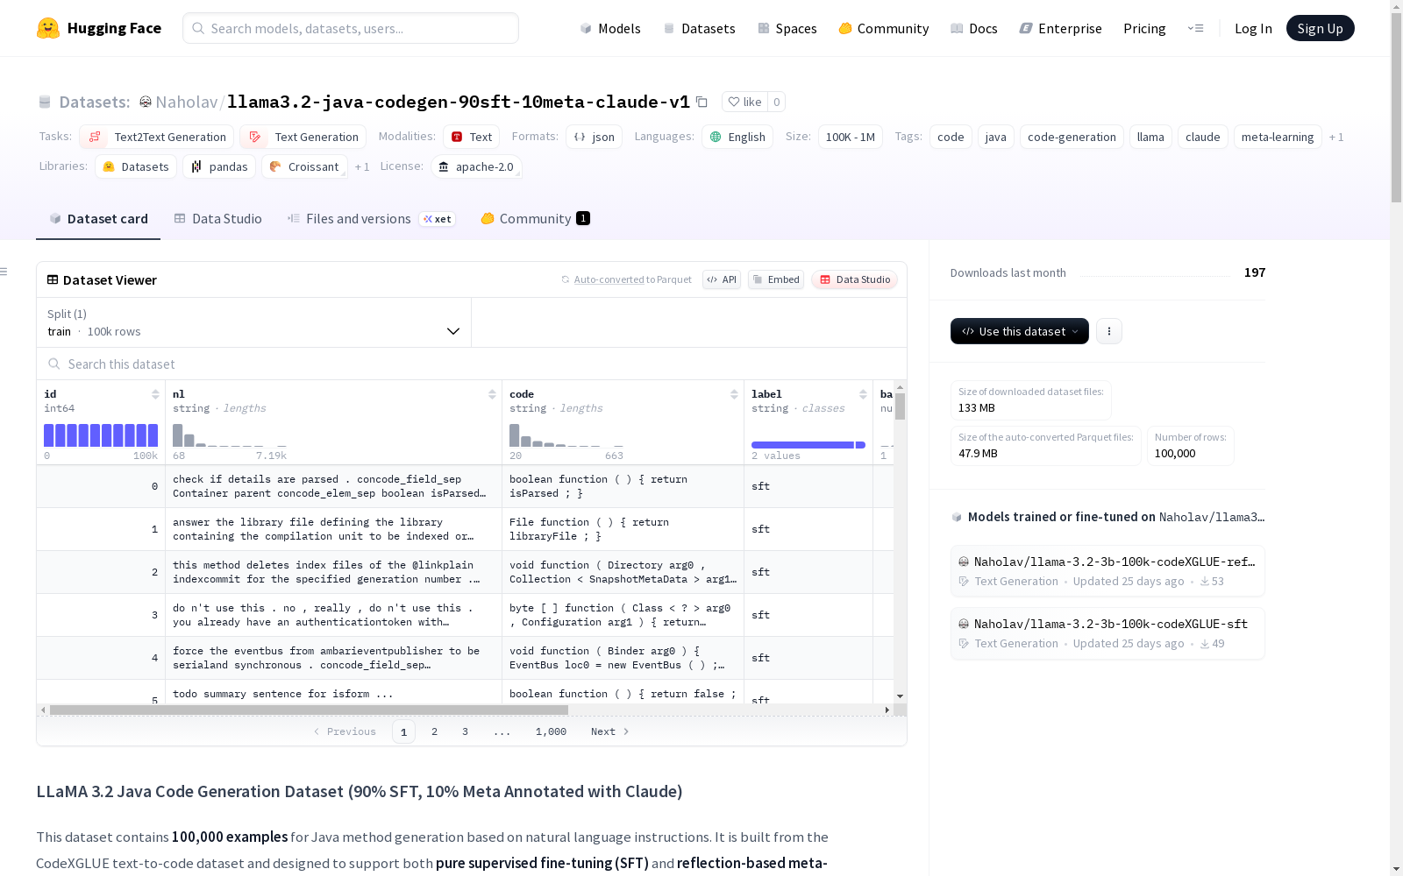Click the meta-learning tag
Screen dimensions: 1403x876
tap(1278, 137)
